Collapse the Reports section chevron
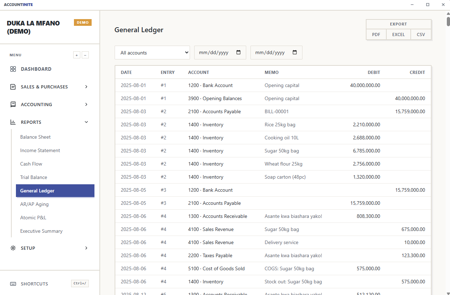Image resolution: width=450 pixels, height=295 pixels. 86,122
